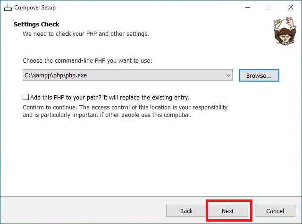The image size is (302, 224).
Task: Close the Composer Setup dialog
Action: [x=291, y=8]
